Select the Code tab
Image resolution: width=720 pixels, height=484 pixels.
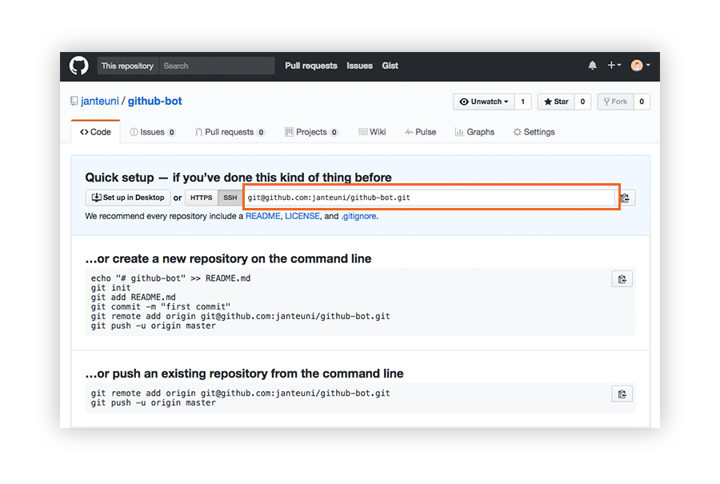(x=95, y=132)
